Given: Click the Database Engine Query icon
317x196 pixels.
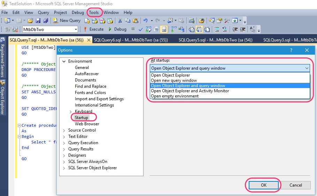Looking at the screenshot, I should (x=87, y=21).
